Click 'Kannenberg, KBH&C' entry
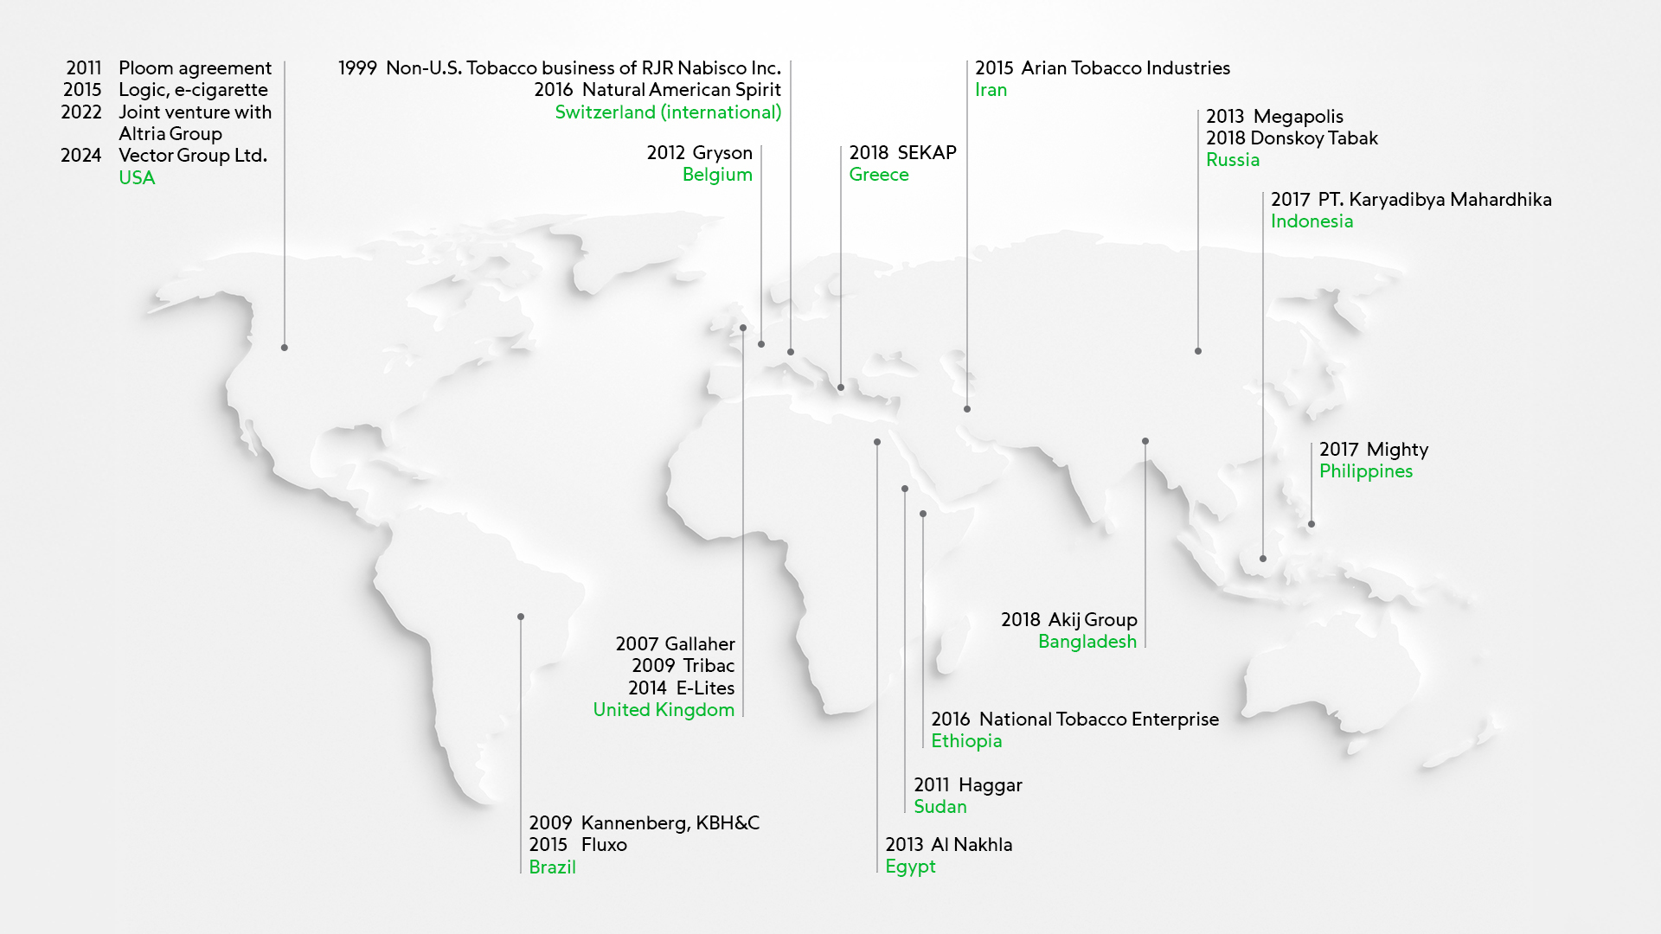The width and height of the screenshot is (1661, 934). [670, 823]
